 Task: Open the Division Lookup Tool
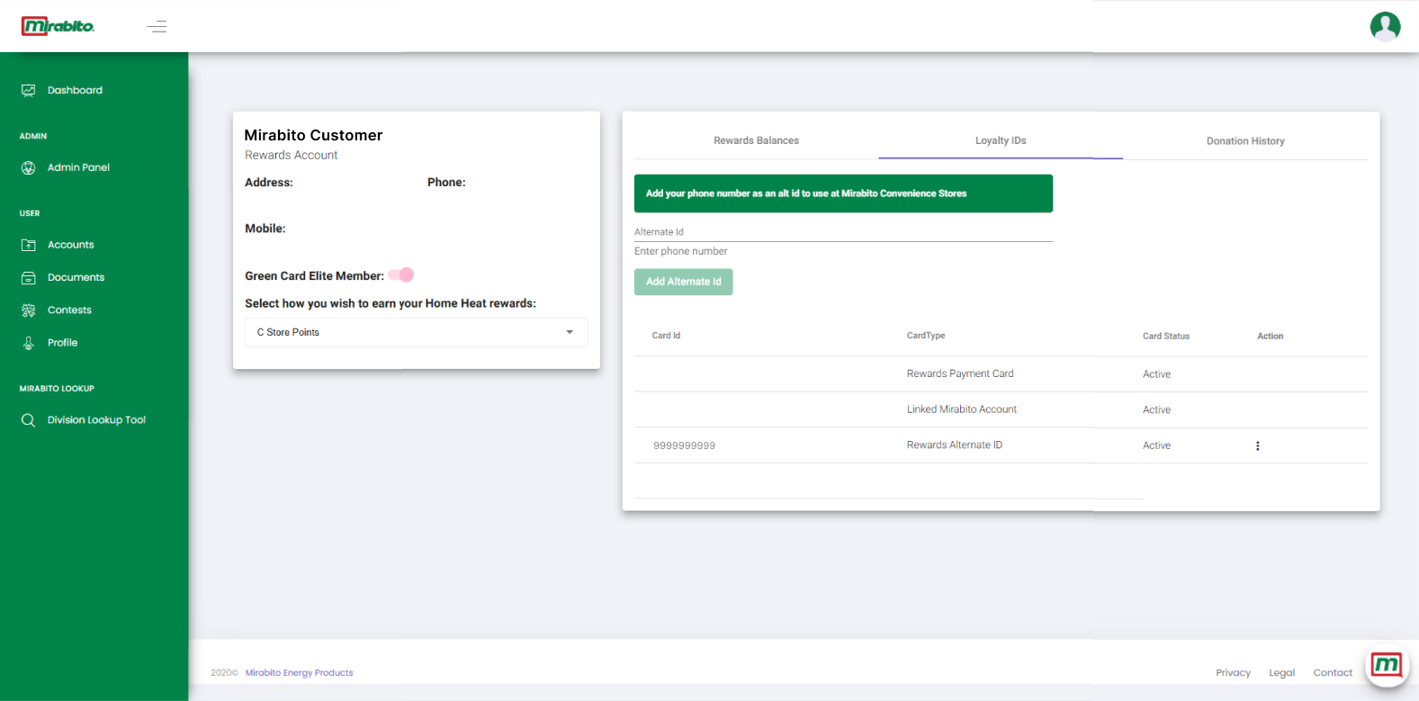[96, 420]
